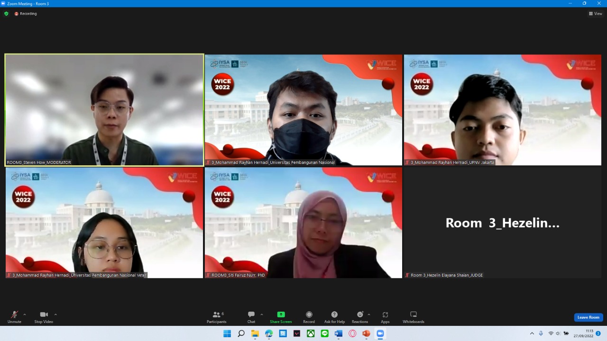The image size is (607, 341).
Task: Expand audio options arrow beside Unmute
Action: (x=25, y=314)
